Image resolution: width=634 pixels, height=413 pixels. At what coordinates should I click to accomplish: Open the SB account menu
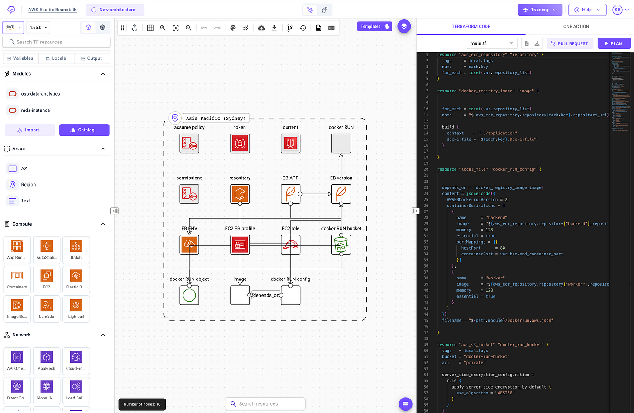pyautogui.click(x=620, y=10)
